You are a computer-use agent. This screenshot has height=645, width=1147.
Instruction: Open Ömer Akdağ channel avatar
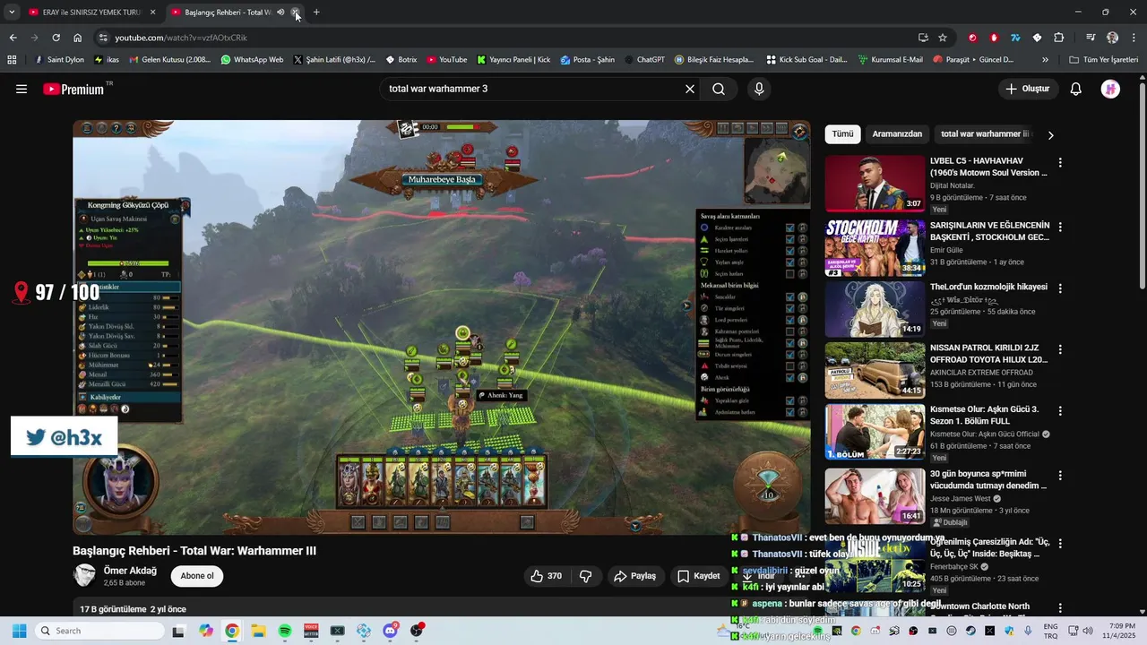click(84, 575)
